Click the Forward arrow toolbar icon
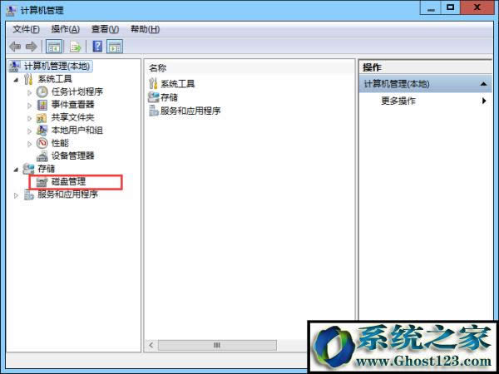 (32, 47)
